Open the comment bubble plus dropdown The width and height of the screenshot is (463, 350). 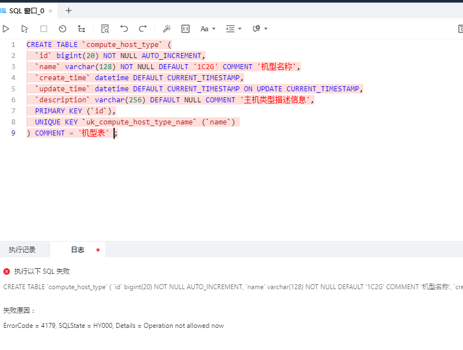pyautogui.click(x=260, y=29)
